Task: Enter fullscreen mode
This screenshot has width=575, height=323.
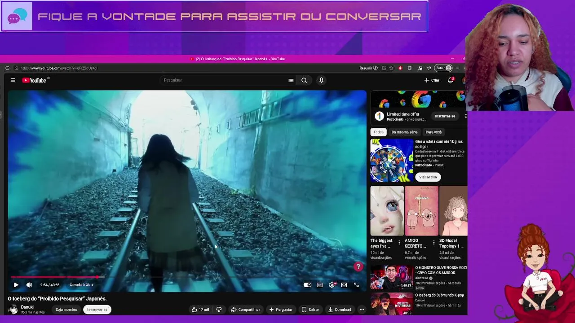Action: tap(356, 285)
